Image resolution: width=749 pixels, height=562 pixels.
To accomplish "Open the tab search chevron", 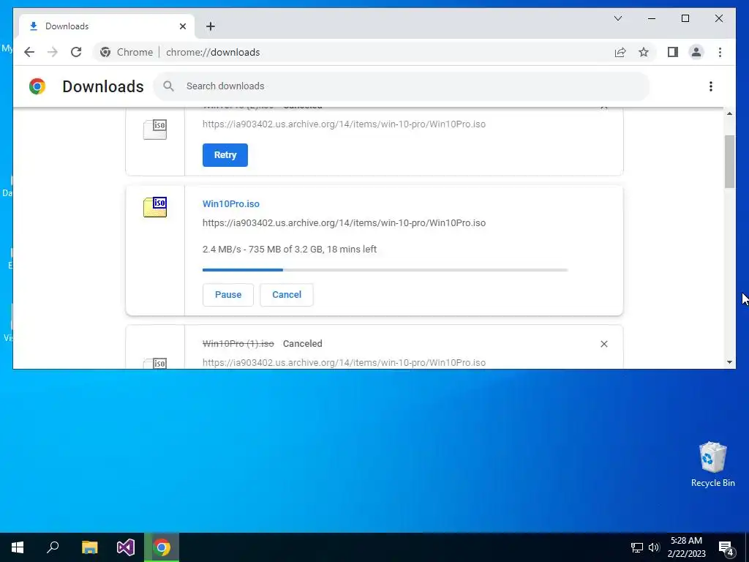I will (617, 18).
